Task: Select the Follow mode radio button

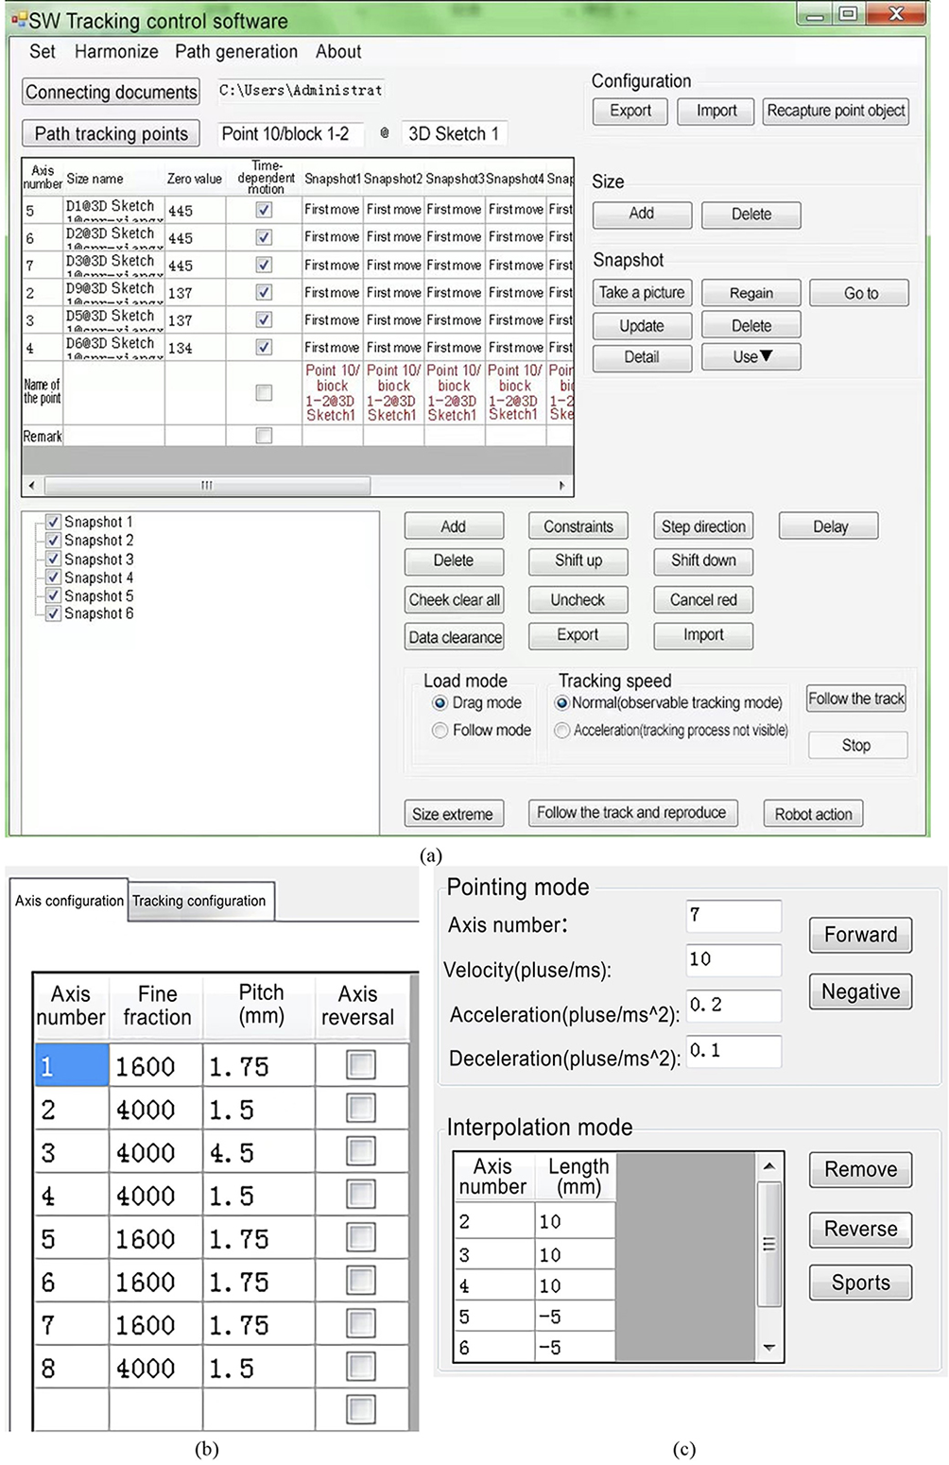Action: tap(440, 731)
